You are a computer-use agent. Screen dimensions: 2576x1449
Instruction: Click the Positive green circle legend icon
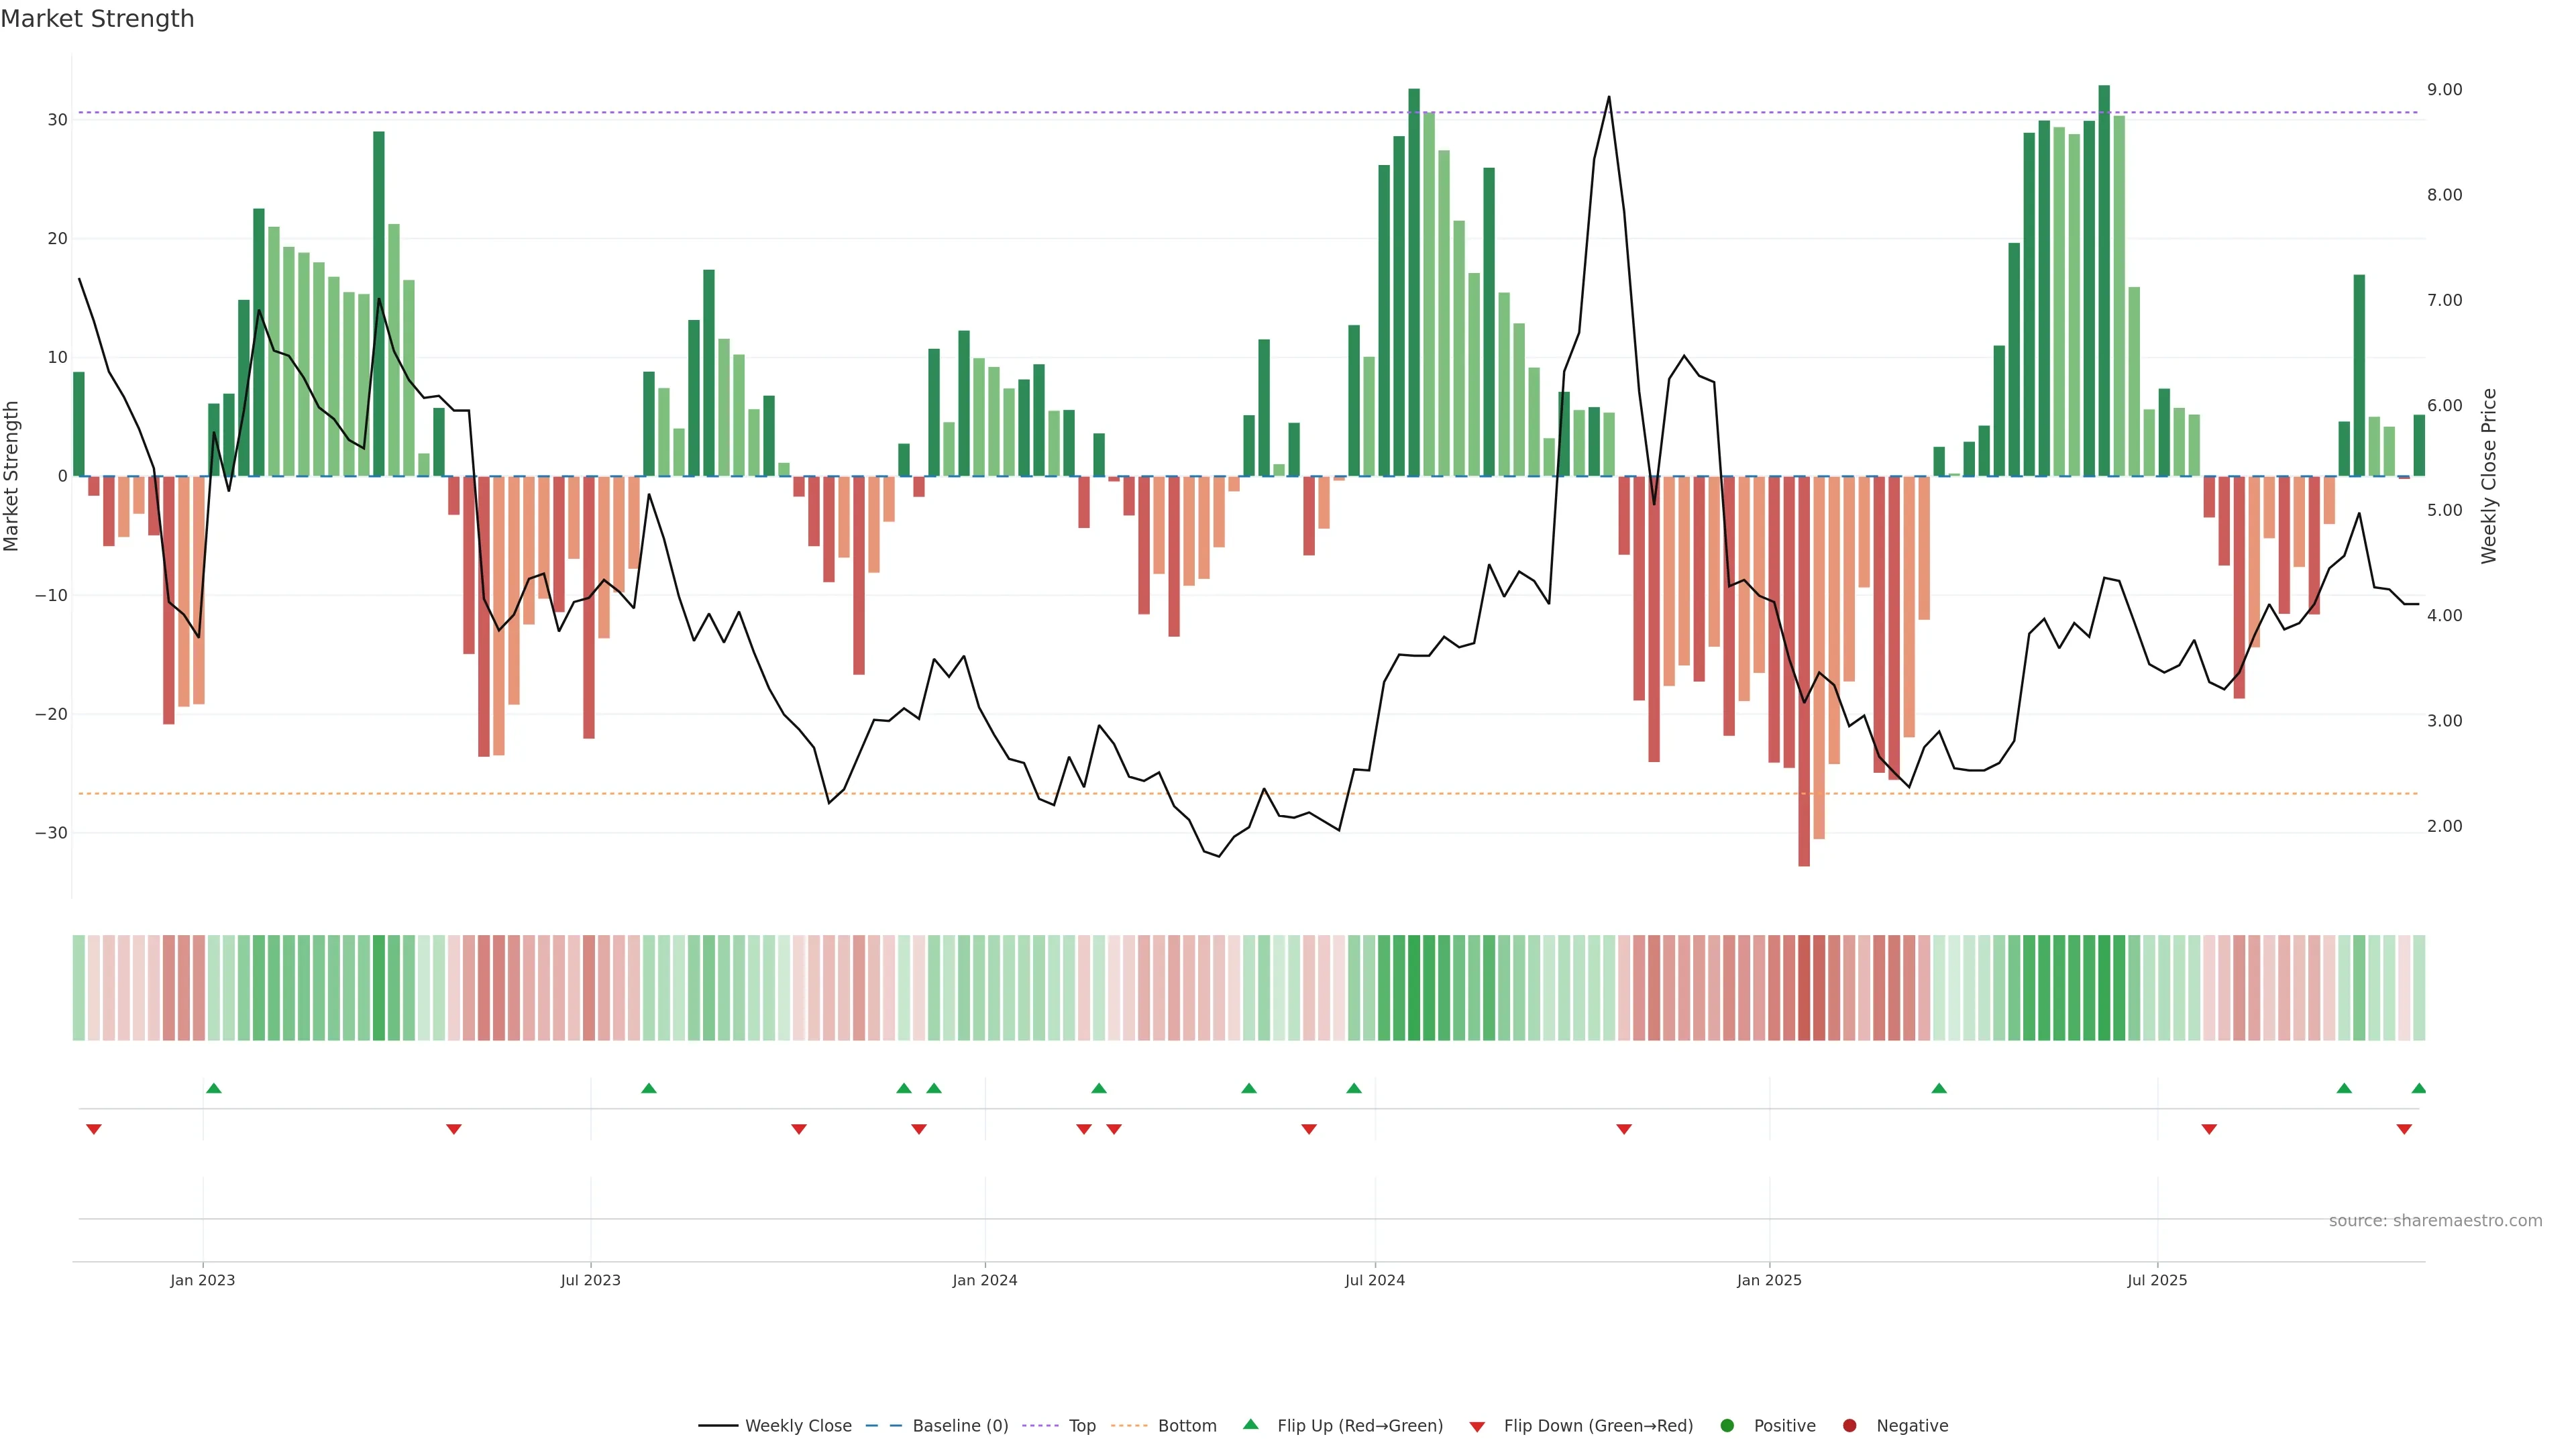(x=1727, y=1425)
